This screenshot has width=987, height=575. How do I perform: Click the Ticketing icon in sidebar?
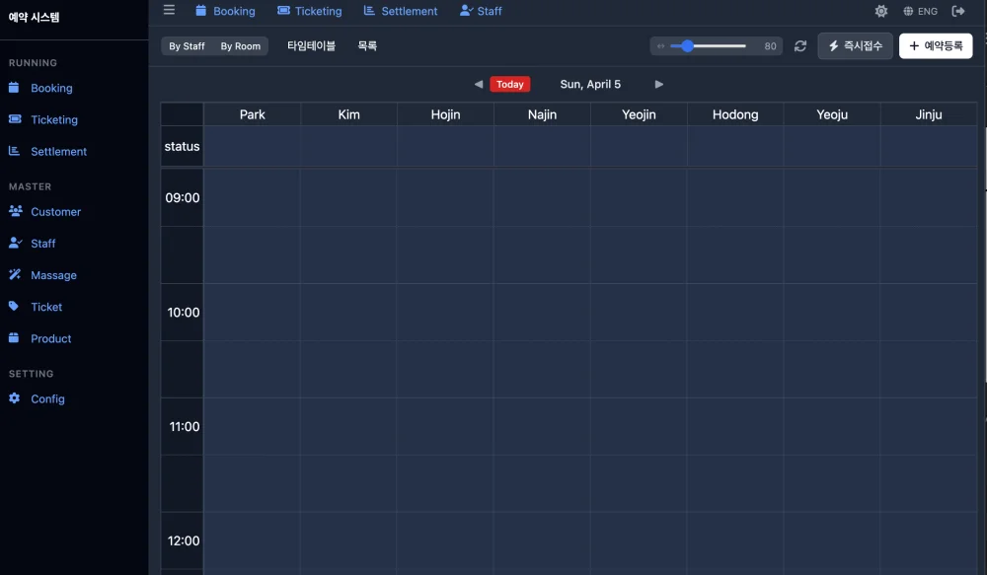[15, 119]
